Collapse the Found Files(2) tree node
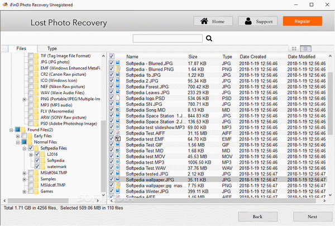335x226 pixels. coord(11,130)
